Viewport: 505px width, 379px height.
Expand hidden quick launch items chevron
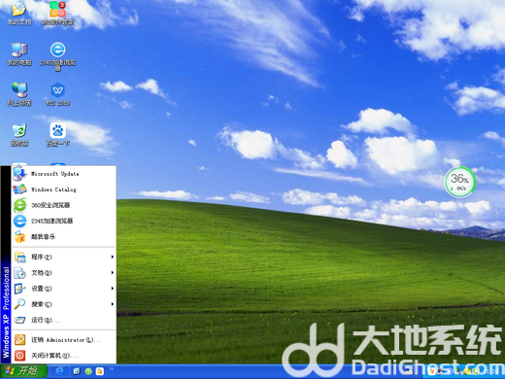pos(112,368)
